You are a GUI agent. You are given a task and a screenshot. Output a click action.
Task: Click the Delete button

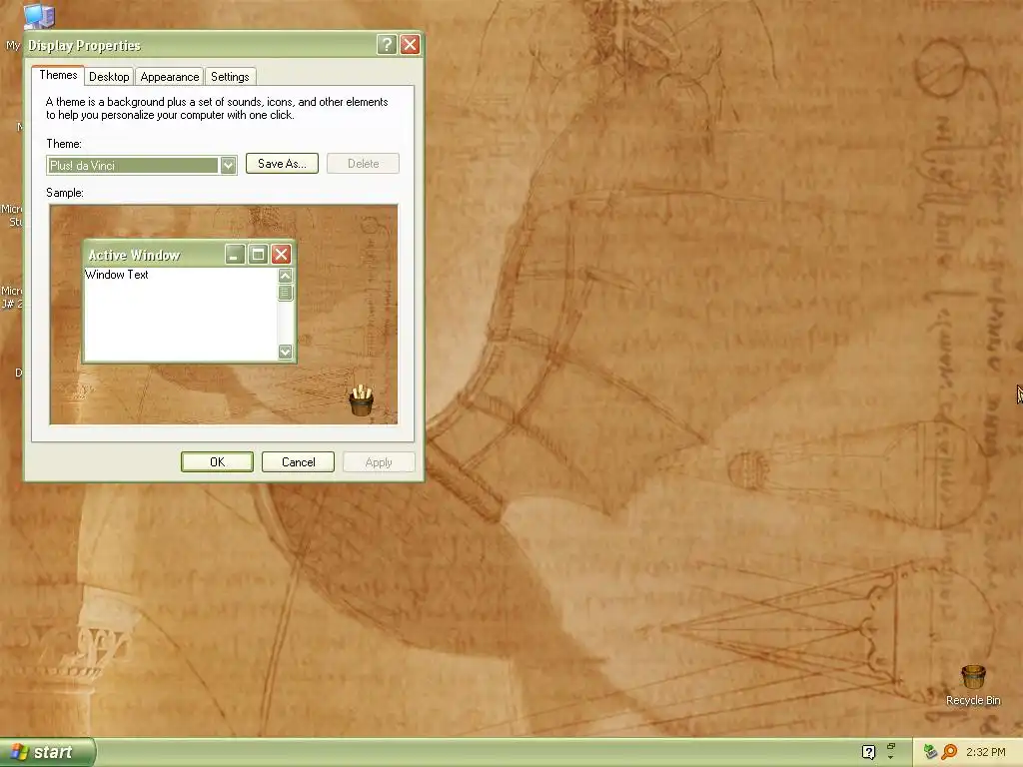tap(363, 163)
